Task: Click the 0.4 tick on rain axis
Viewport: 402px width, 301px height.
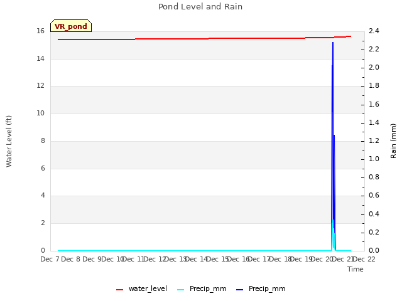Action: pos(374,214)
